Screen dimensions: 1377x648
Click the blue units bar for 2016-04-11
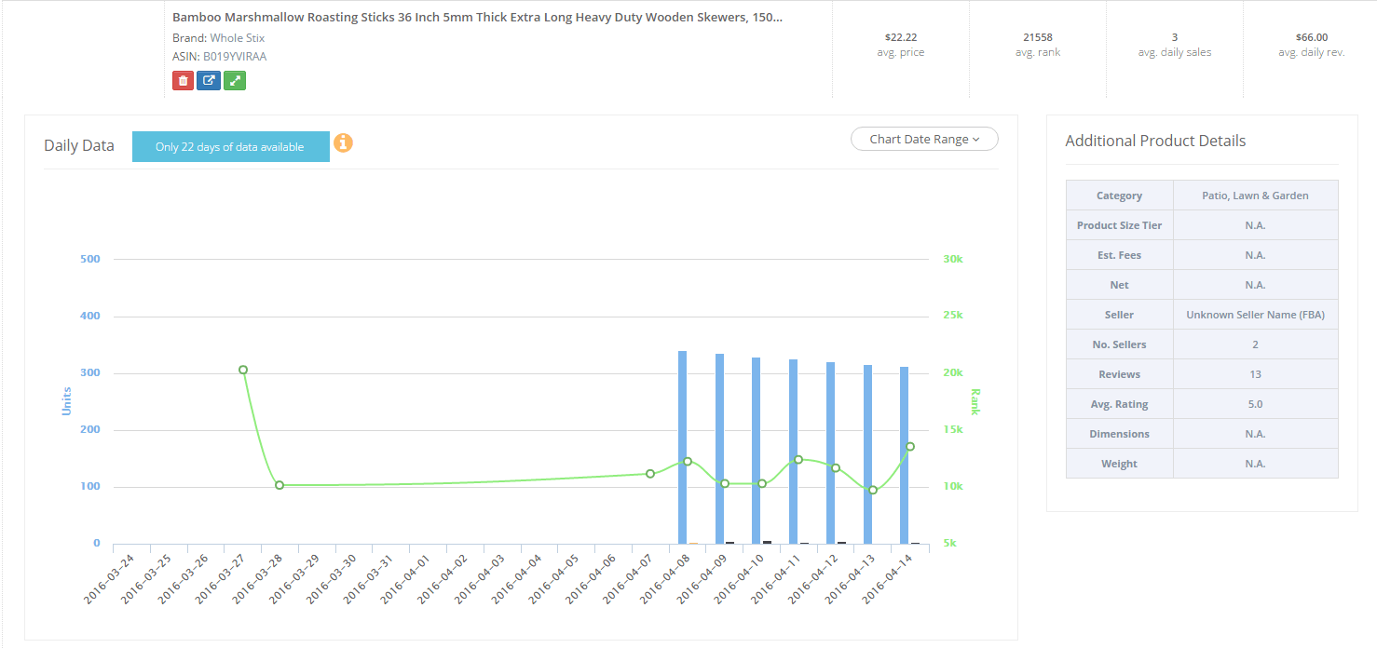click(794, 452)
